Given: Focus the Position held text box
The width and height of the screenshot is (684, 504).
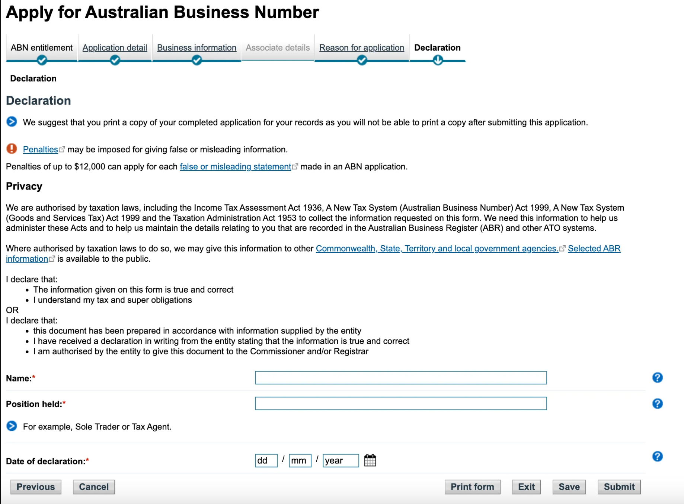Looking at the screenshot, I should (400, 403).
